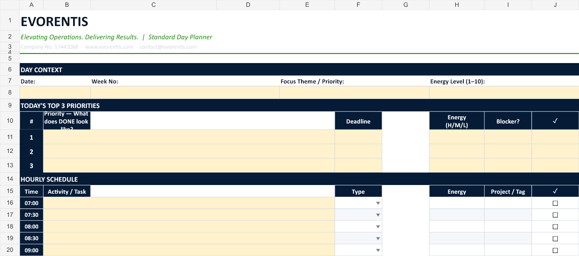Select column J header
This screenshot has height=256, width=579.
pos(555,5)
